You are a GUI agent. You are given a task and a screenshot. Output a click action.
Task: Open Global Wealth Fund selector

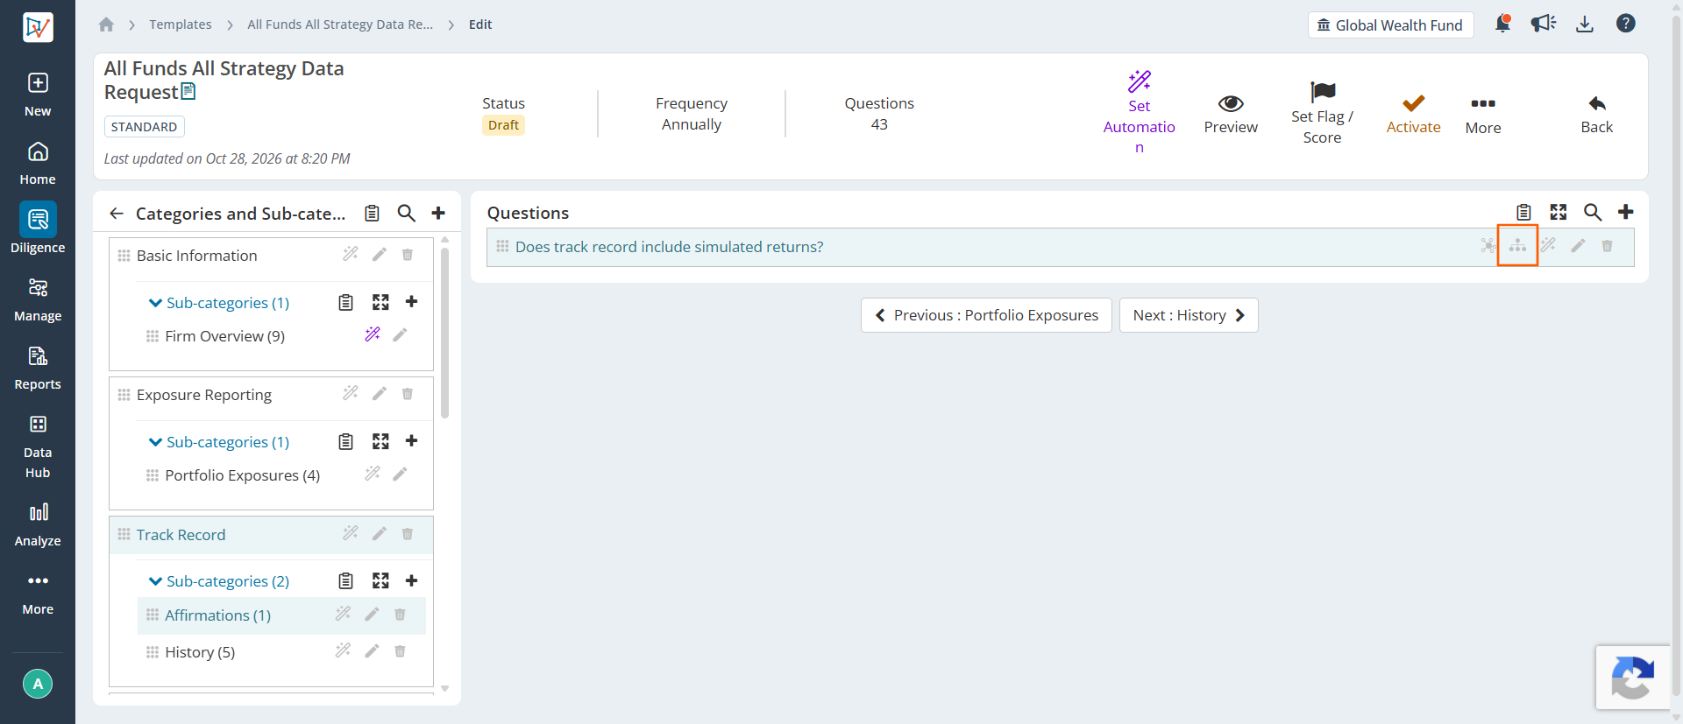click(x=1390, y=25)
